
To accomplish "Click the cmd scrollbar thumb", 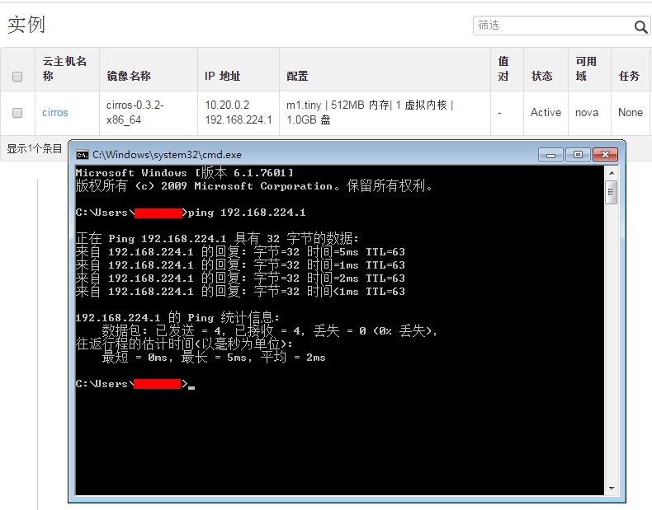I will click(612, 192).
